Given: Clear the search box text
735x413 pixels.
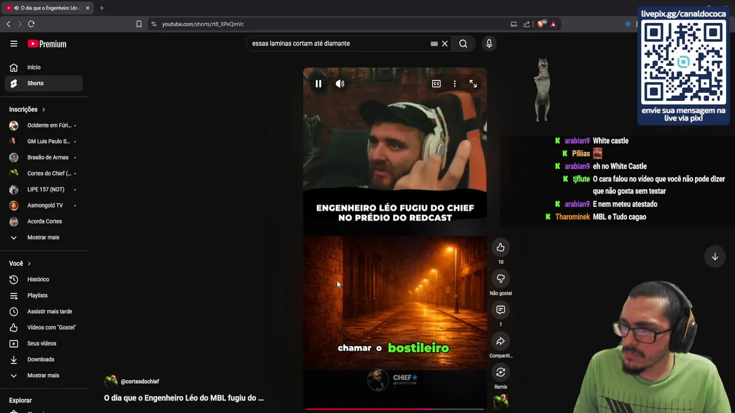Looking at the screenshot, I should 444,44.
